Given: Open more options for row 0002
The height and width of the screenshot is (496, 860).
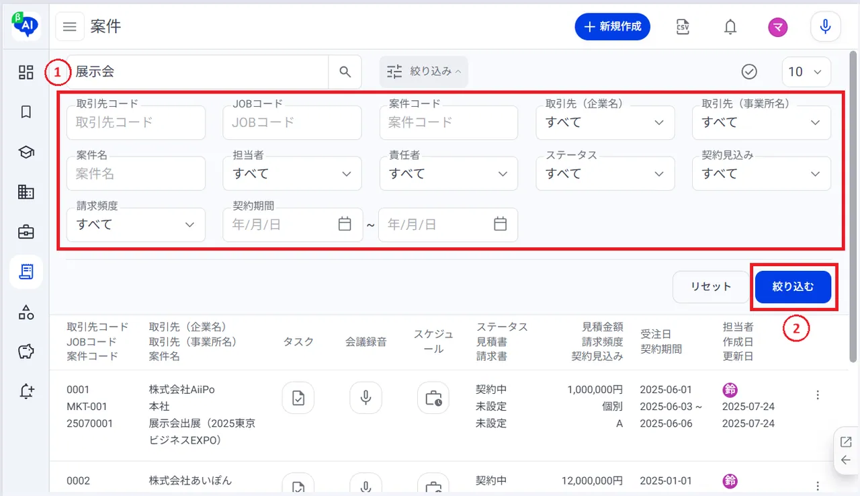Looking at the screenshot, I should (818, 486).
